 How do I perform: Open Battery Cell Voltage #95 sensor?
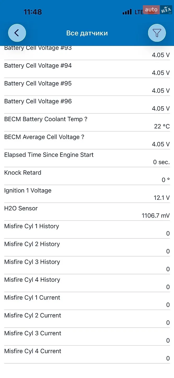click(x=87, y=87)
